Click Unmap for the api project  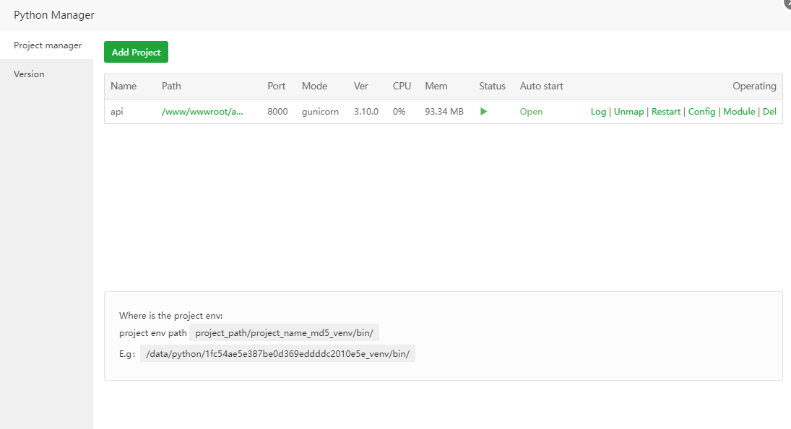point(628,112)
